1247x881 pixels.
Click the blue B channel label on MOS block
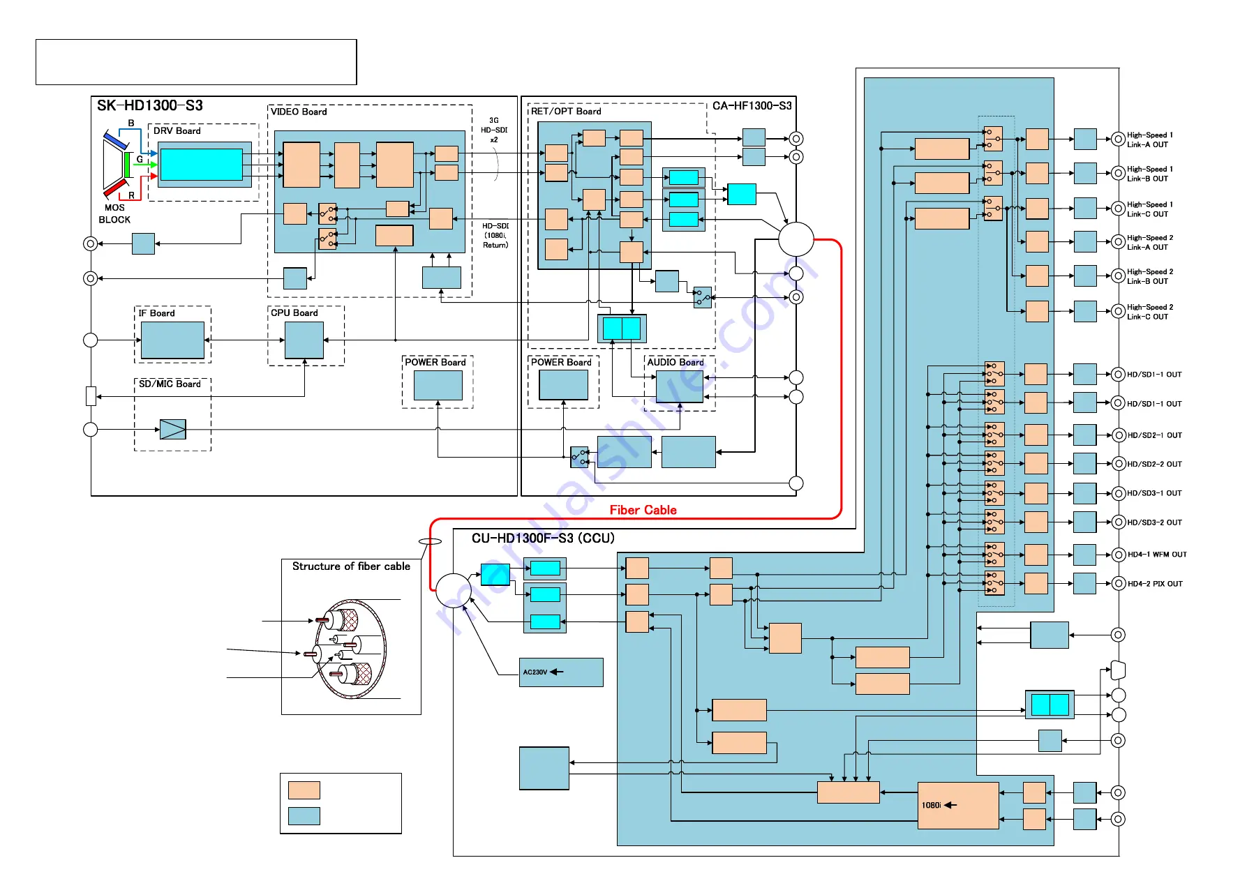(x=131, y=123)
